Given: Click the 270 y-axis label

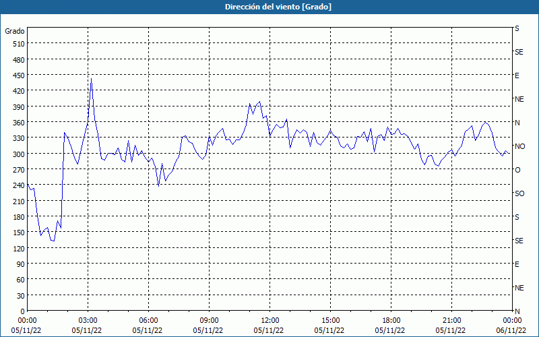Looking at the screenshot, I should (19, 170).
